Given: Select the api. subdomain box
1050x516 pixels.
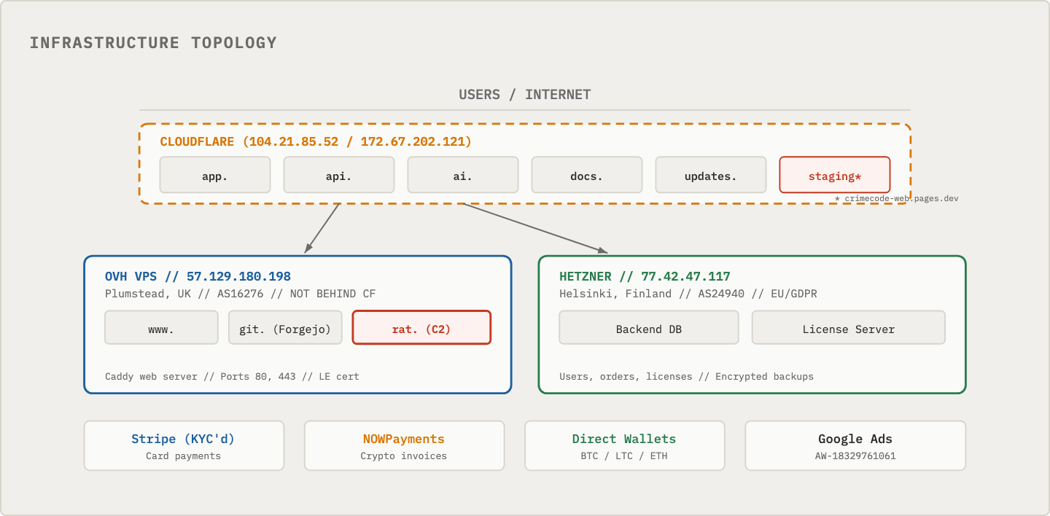Looking at the screenshot, I should point(339,175).
